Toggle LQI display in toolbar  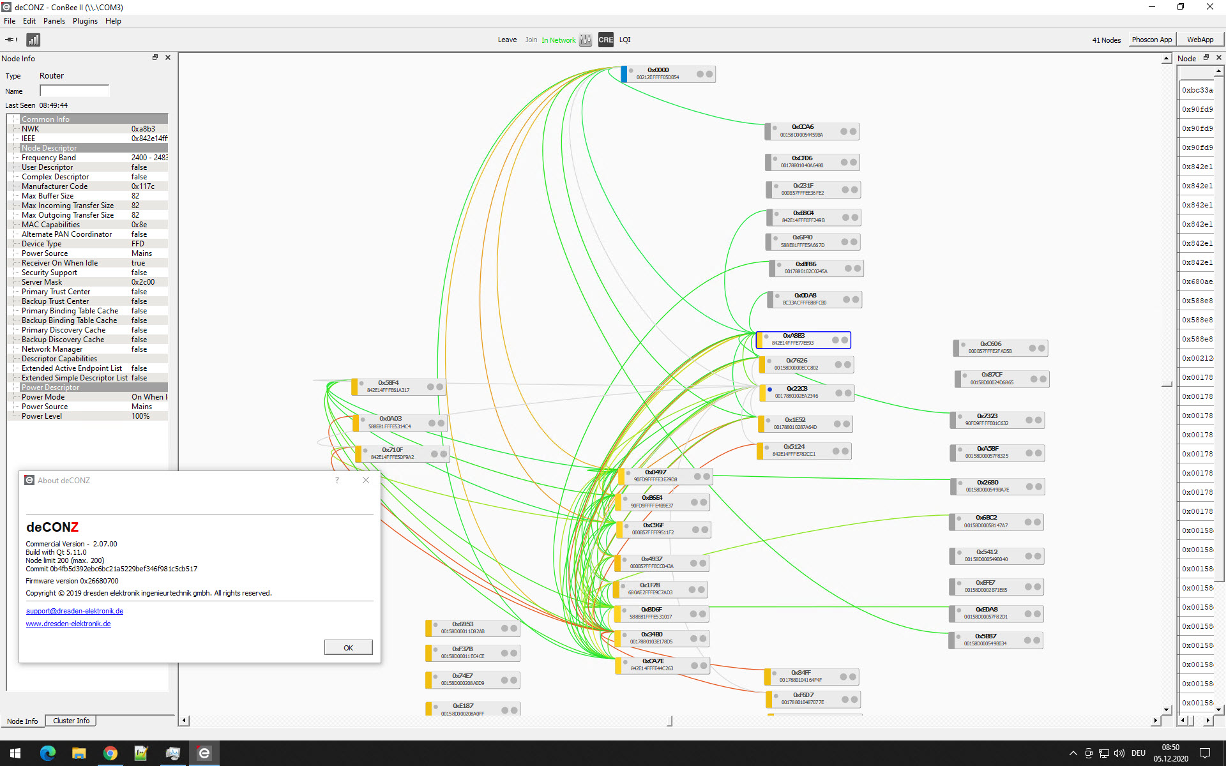tap(624, 40)
